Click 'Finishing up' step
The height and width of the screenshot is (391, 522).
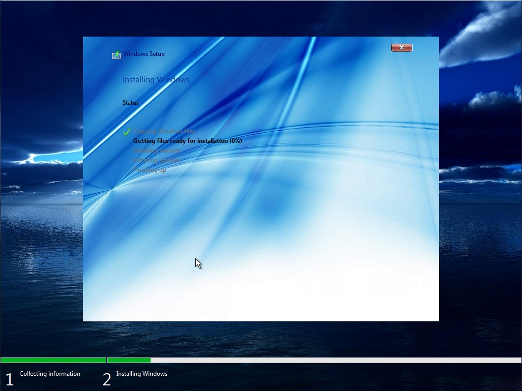(150, 170)
